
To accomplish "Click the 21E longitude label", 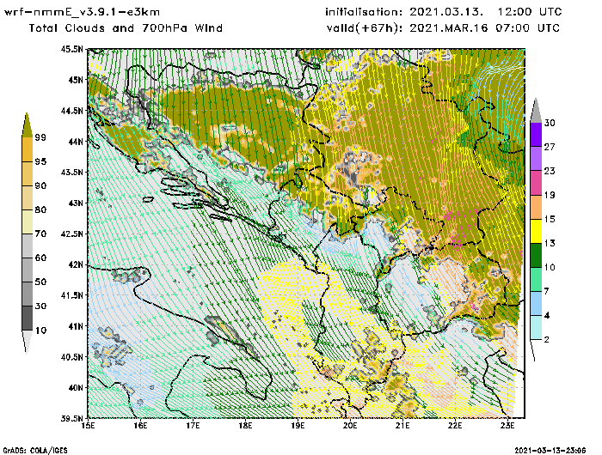I will coord(402,426).
